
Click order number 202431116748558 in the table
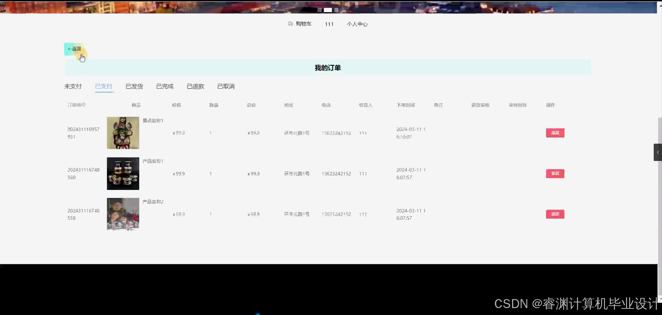[83, 214]
